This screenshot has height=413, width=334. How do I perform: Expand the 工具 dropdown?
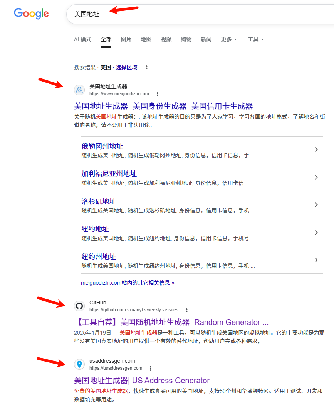pyautogui.click(x=255, y=39)
